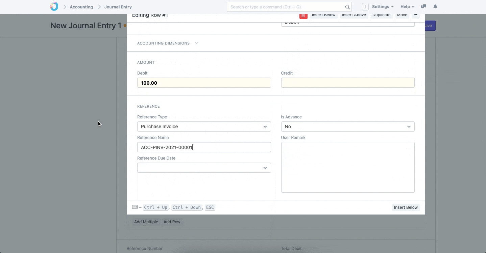Screen dimensions: 486x253
Task: Click into the User Remark text area
Action: point(347,167)
